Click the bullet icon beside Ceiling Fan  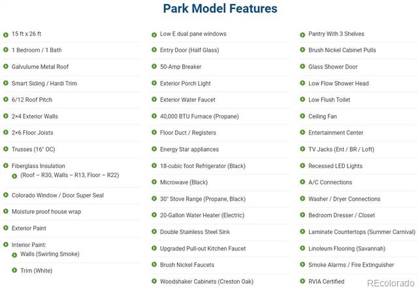click(x=302, y=116)
